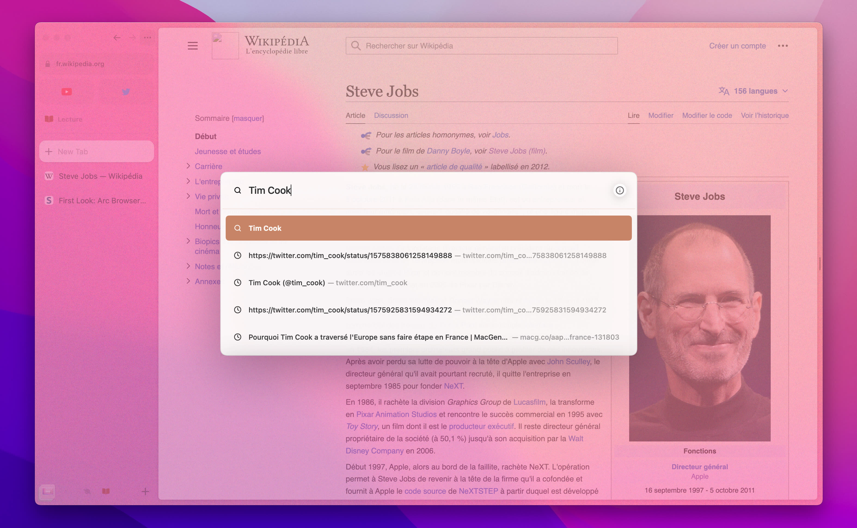The height and width of the screenshot is (528, 857).
Task: Expand the Biopics section chevron
Action: pos(188,241)
